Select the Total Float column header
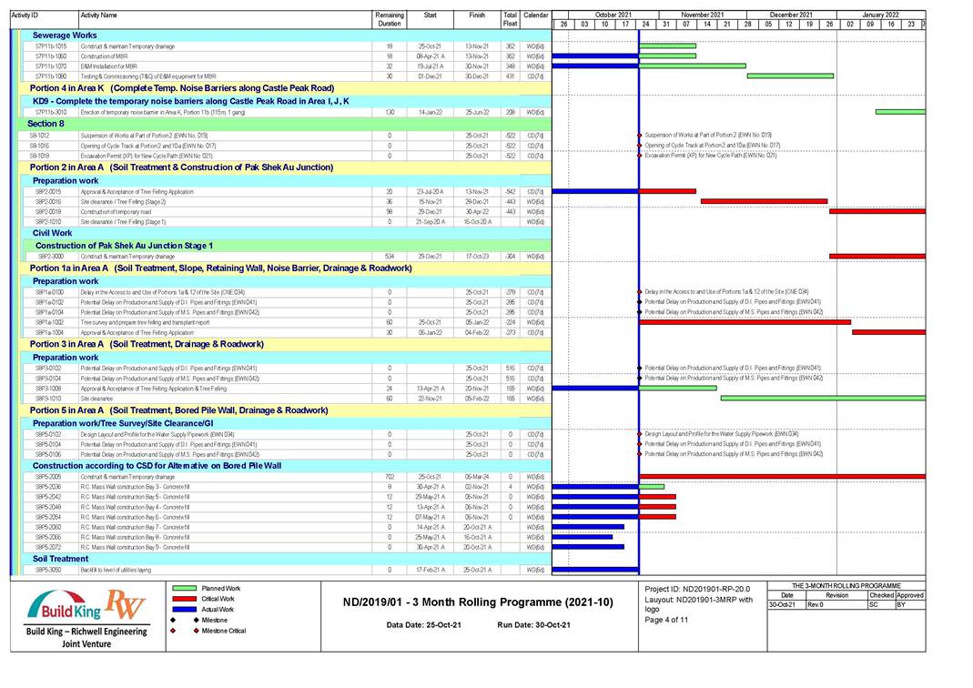This screenshot has height=688, width=973. click(x=510, y=19)
